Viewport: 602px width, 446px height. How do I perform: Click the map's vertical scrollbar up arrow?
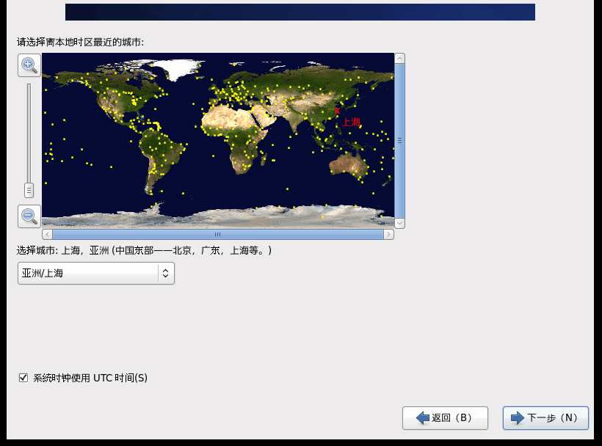(399, 58)
